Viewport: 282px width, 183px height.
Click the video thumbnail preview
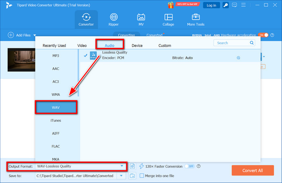coord(21,60)
